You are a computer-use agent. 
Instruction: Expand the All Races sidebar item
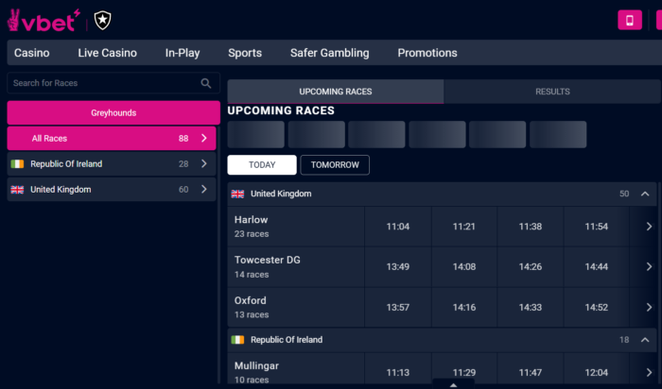[x=204, y=139]
